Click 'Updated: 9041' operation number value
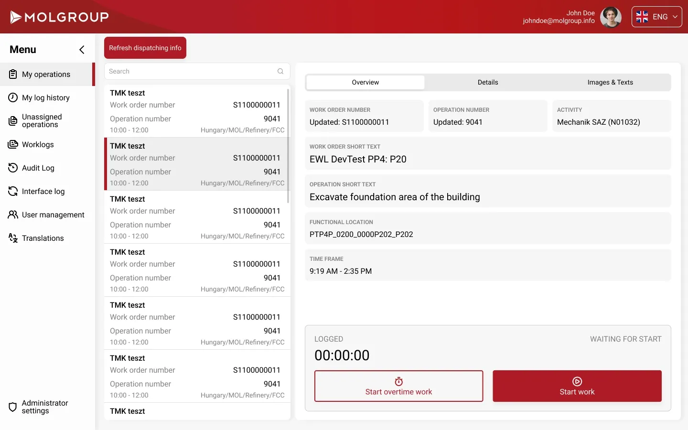The height and width of the screenshot is (430, 688). [x=458, y=122]
